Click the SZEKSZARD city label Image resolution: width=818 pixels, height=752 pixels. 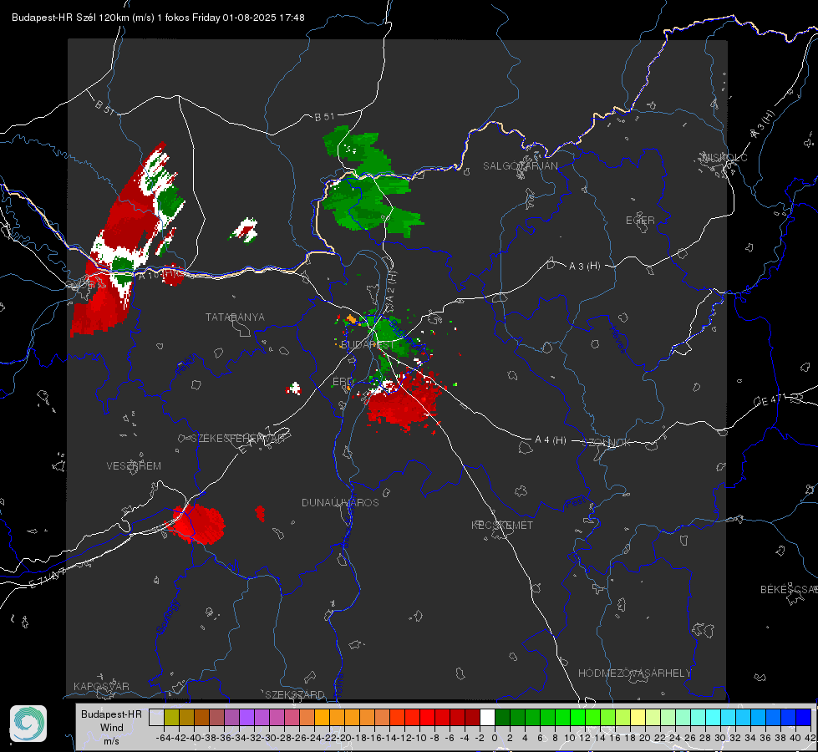coord(295,694)
